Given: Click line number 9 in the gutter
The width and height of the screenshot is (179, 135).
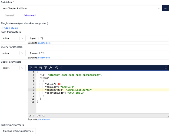Looking at the screenshot, I should (x=34, y=96).
